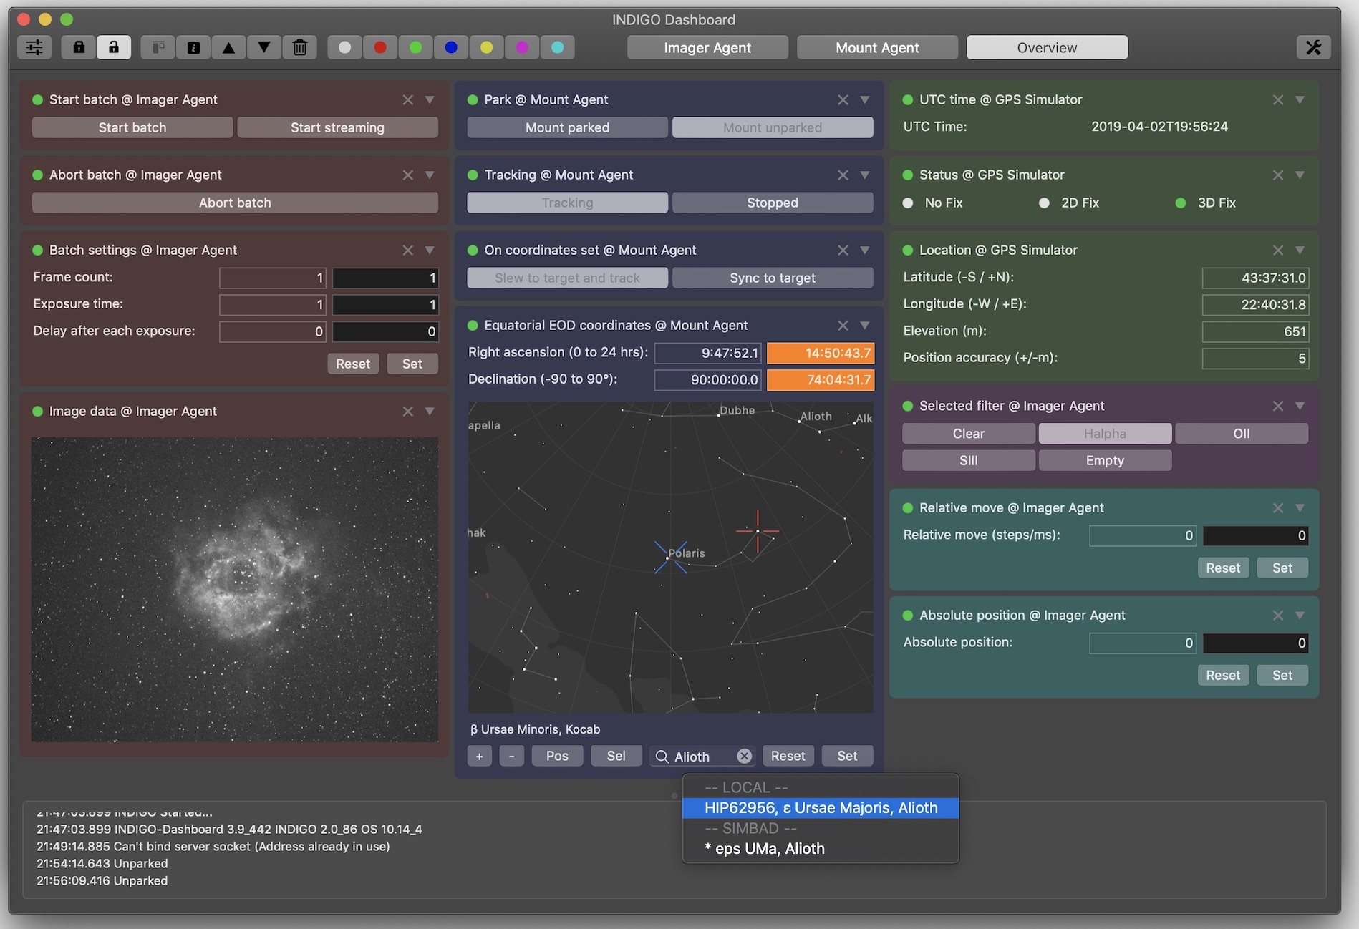Expand the Park @ Mount Agent panel dropdown
1359x929 pixels.
[864, 99]
